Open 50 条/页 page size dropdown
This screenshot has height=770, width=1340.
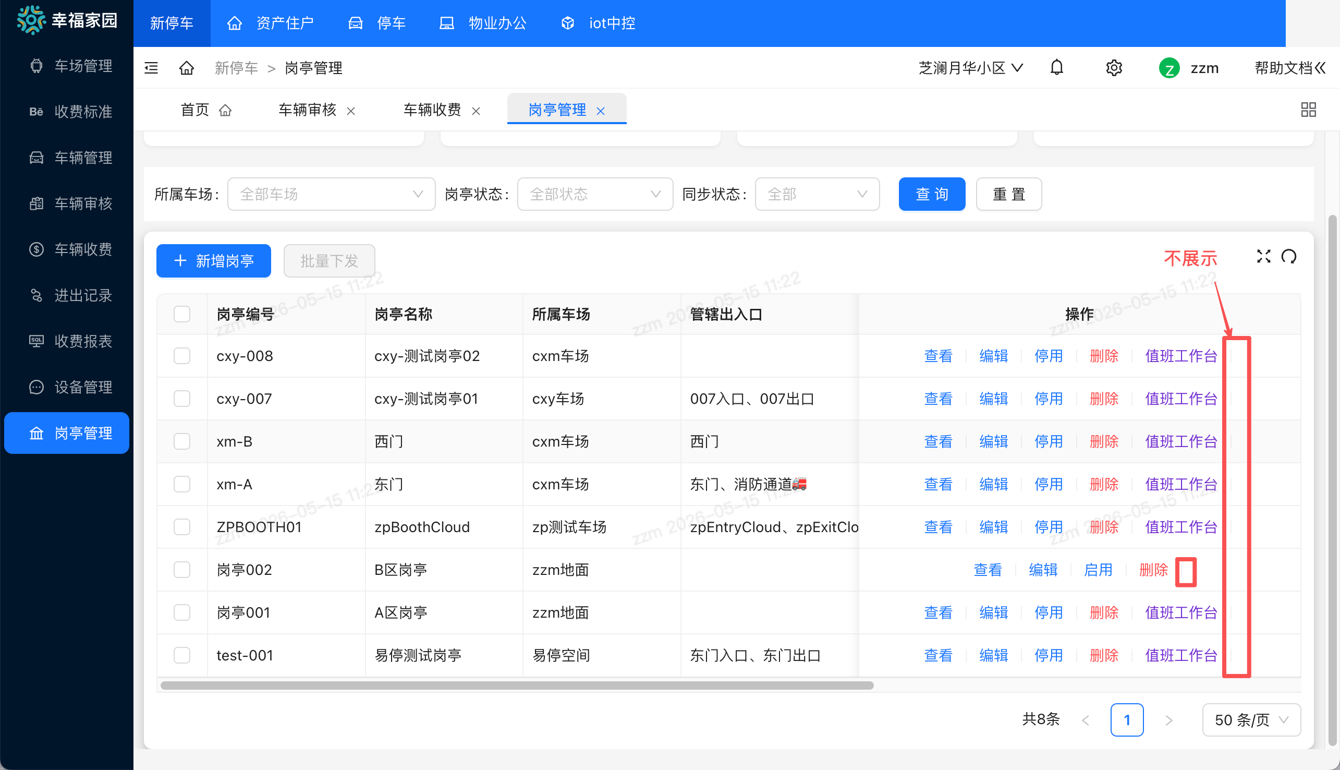pyautogui.click(x=1251, y=720)
